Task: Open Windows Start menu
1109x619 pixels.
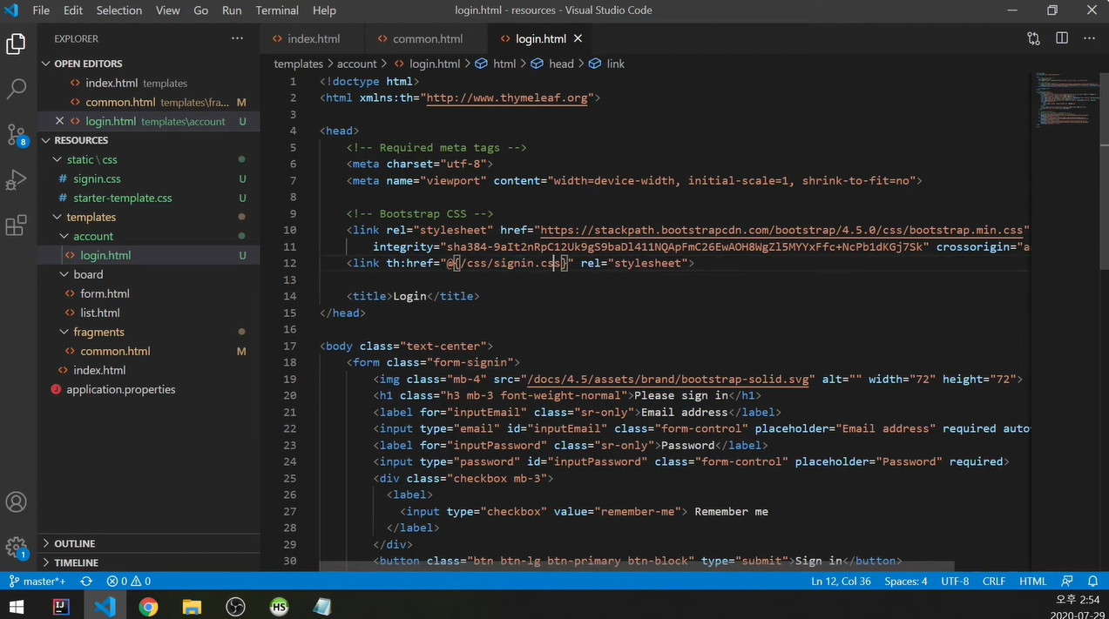Action: coord(17,607)
